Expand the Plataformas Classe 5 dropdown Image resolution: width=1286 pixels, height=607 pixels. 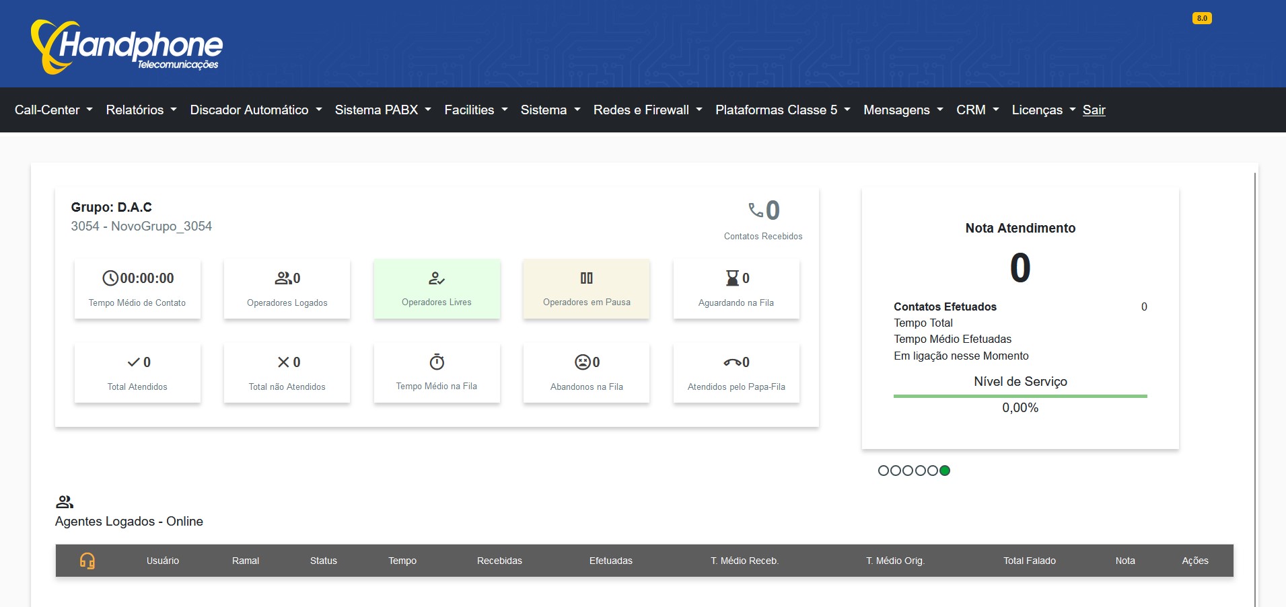(783, 110)
